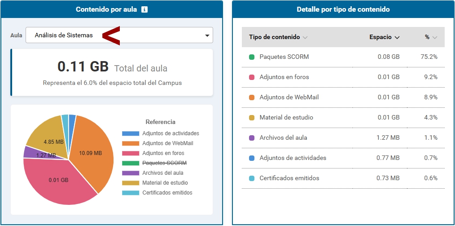This screenshot has height=226, width=455.
Task: Select the Paquetes SCORM table row
Action: [x=343, y=57]
